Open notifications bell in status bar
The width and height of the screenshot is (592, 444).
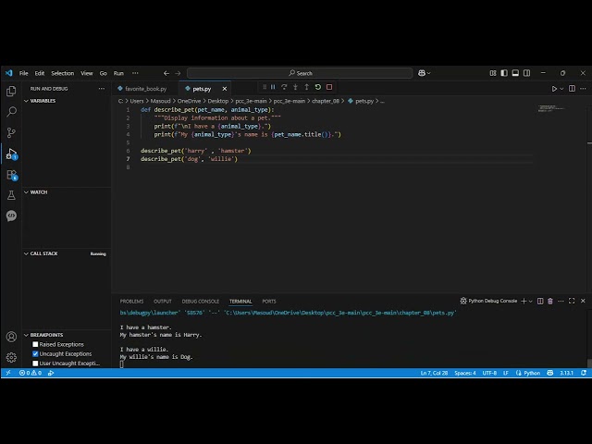click(584, 373)
